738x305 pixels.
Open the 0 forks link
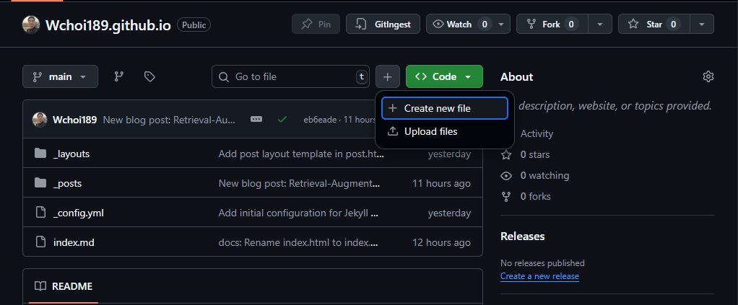point(535,196)
